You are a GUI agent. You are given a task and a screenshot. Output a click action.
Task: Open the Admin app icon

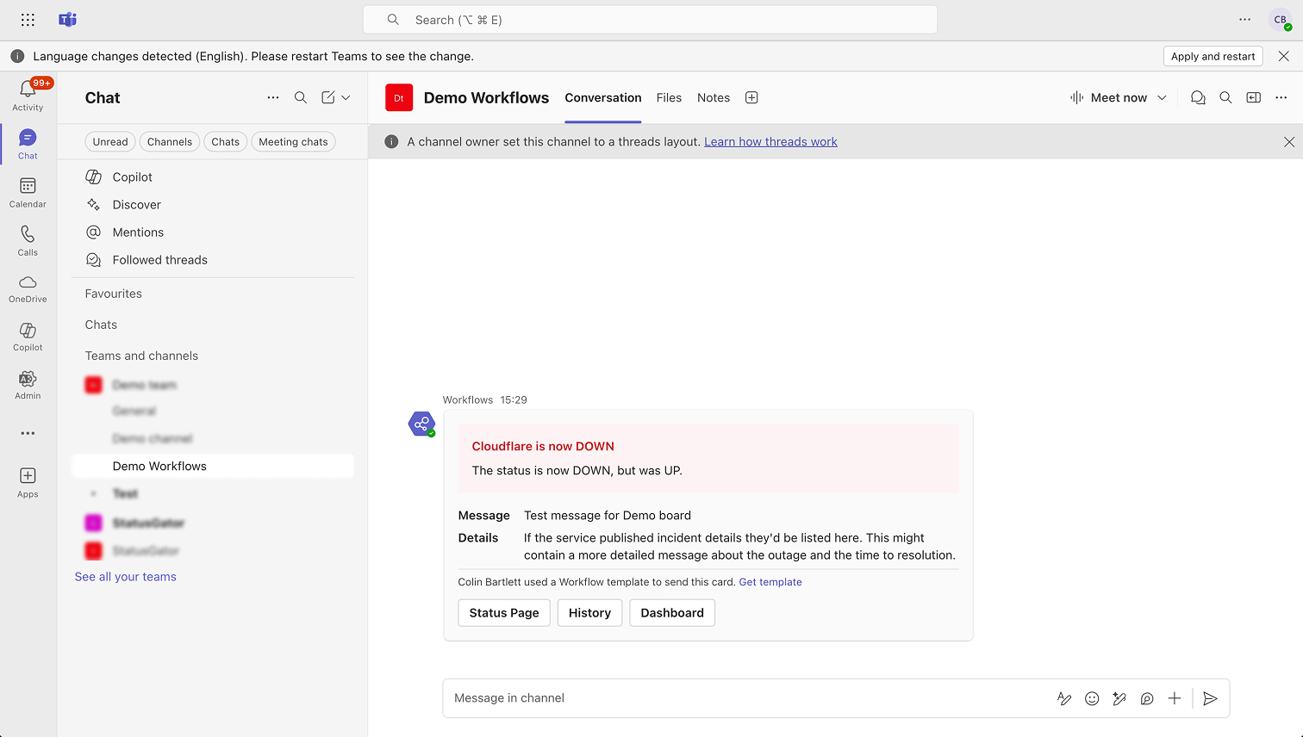click(x=28, y=385)
